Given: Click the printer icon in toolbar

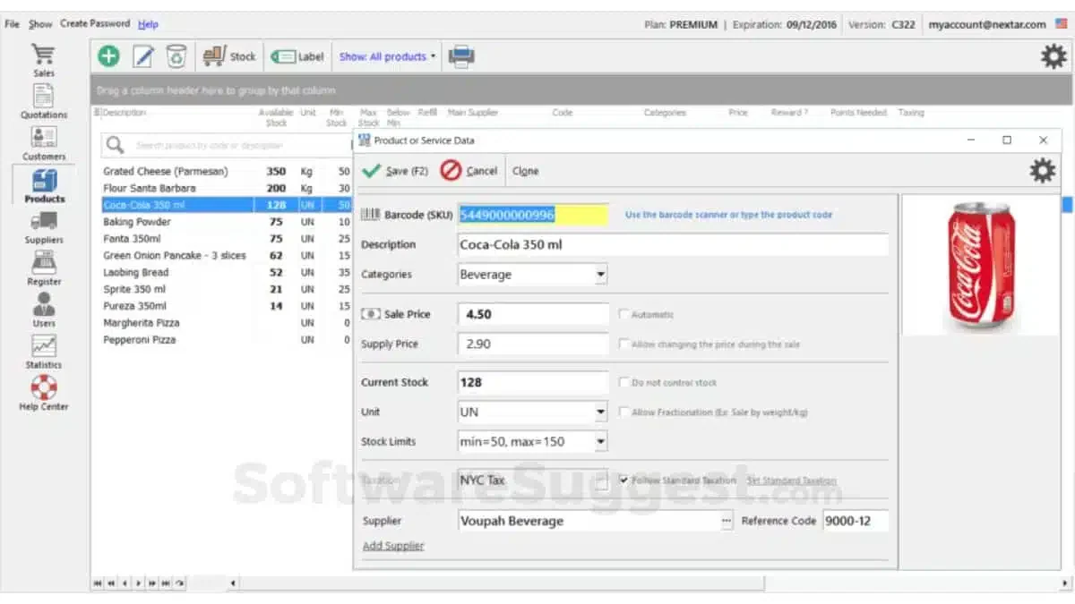Looking at the screenshot, I should pyautogui.click(x=461, y=56).
